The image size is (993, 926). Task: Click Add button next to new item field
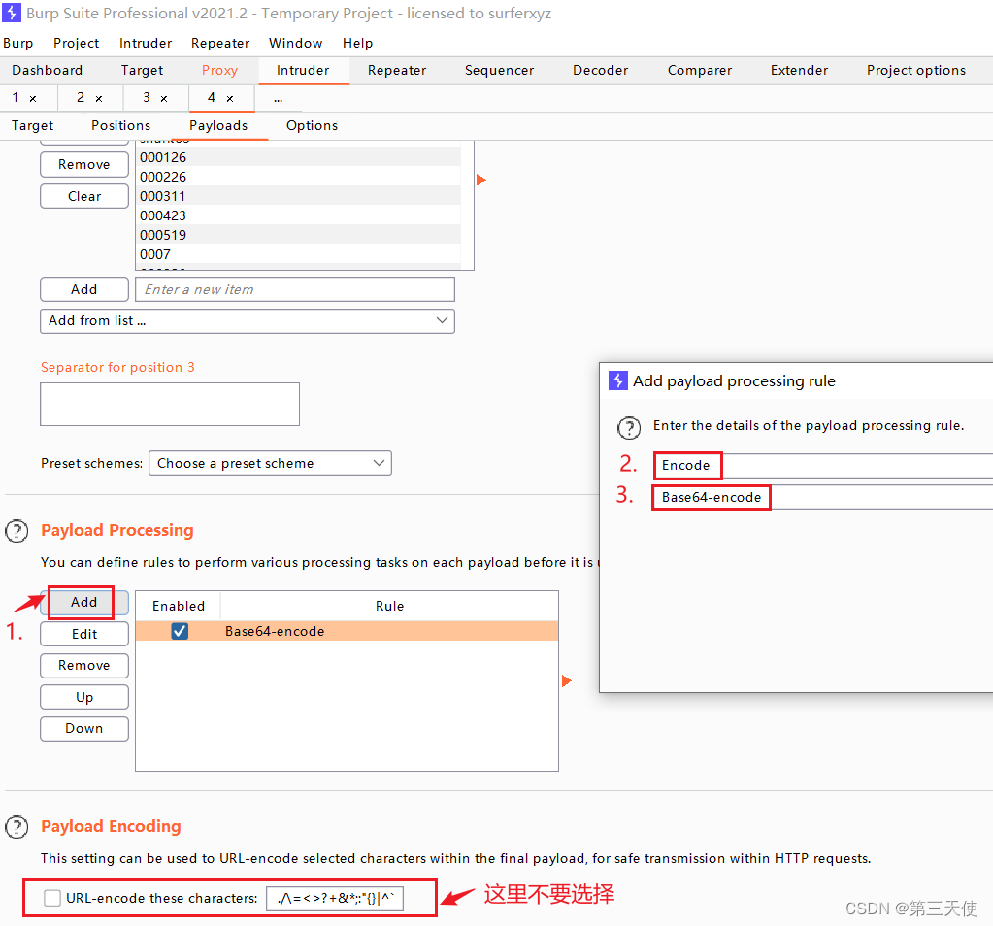pyautogui.click(x=84, y=289)
